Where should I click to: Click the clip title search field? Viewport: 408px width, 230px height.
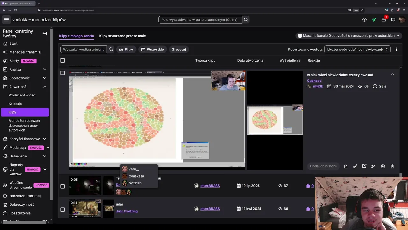point(84,50)
